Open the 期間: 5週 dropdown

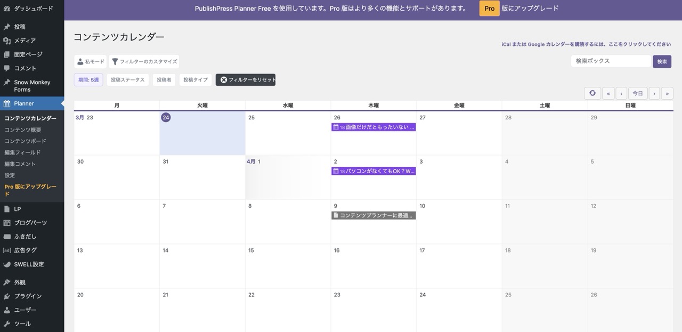[88, 80]
